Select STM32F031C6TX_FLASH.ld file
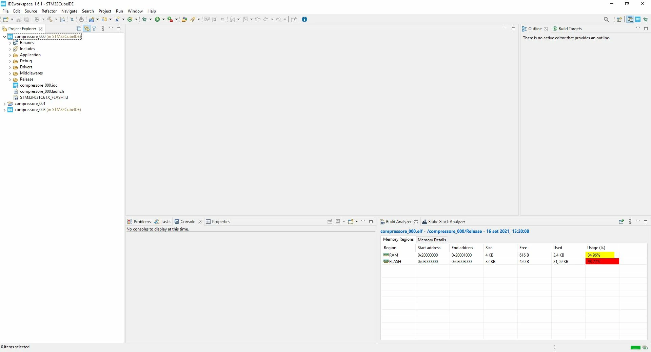651x352 pixels. (44, 97)
